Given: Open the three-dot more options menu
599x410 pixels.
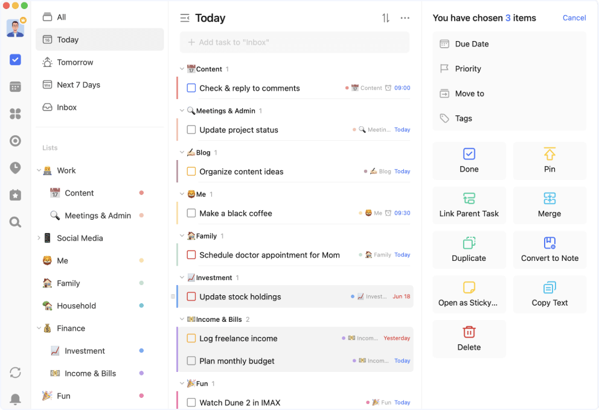Looking at the screenshot, I should click(405, 18).
